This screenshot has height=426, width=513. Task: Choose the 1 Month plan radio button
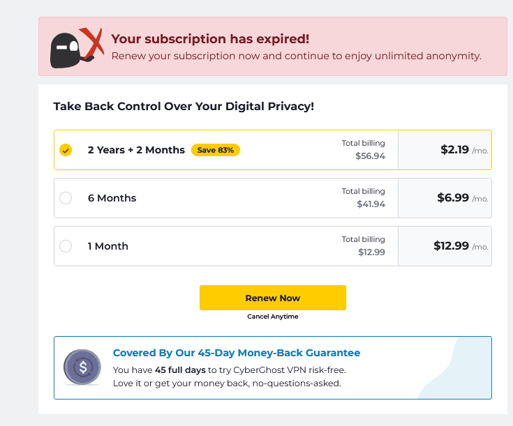point(66,246)
